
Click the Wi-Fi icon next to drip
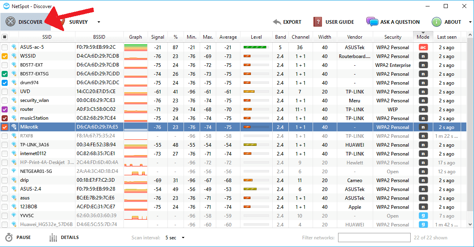tap(14, 180)
